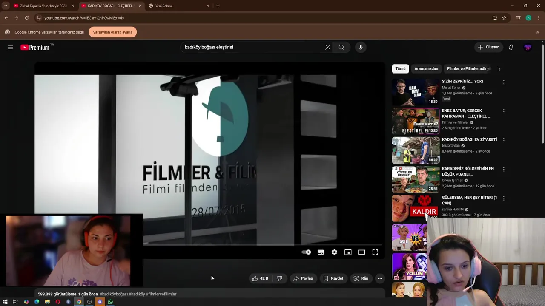Open ENES BATUR GERÇEK KAHRAMAN thumbnail
545x306 pixels.
[416, 121]
